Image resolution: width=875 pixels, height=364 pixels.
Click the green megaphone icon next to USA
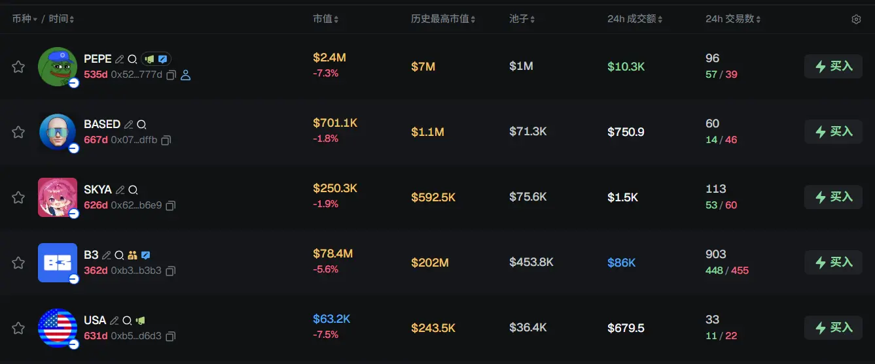pyautogui.click(x=140, y=321)
